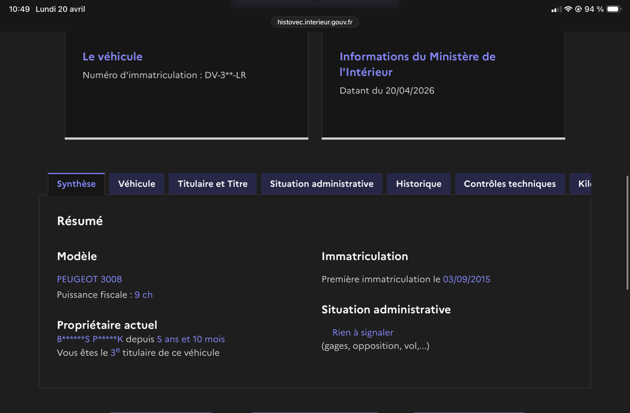
Task: Open the partially hidden Kilométrage tab
Action: [581, 184]
